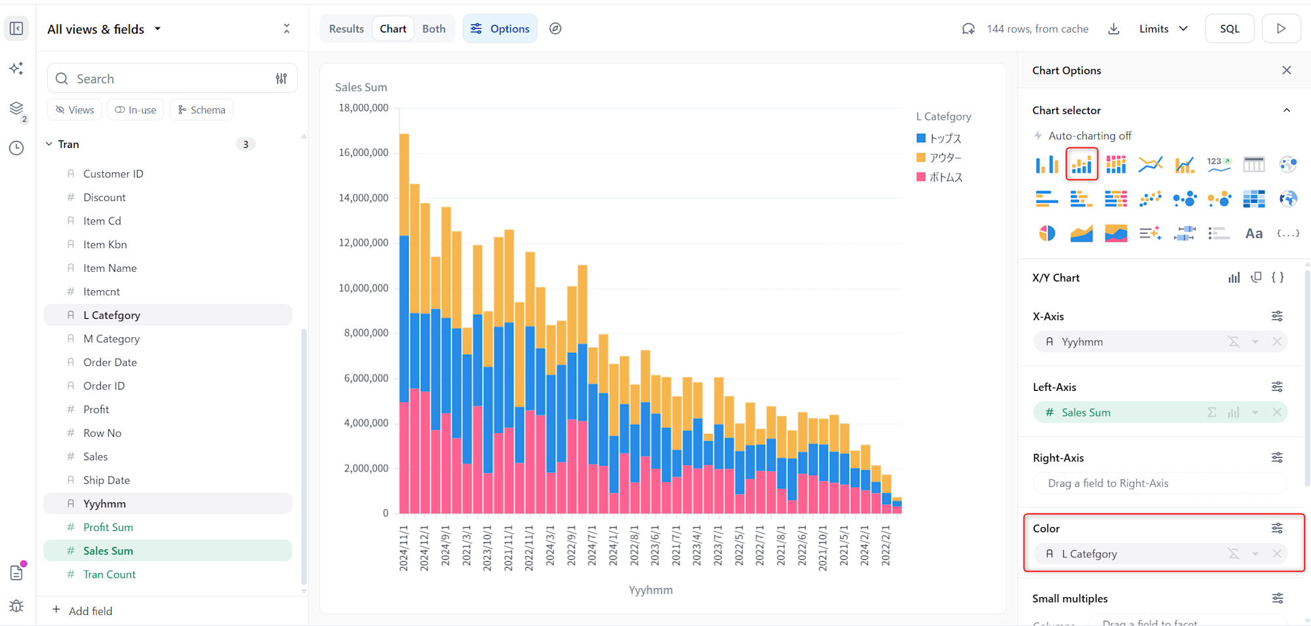
Task: Open the search filter settings icon
Action: [x=281, y=79]
